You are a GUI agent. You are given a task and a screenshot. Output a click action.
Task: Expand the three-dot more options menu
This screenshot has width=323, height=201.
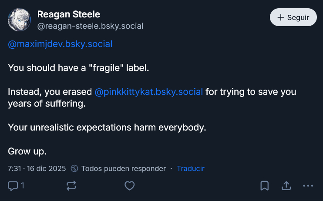(308, 186)
